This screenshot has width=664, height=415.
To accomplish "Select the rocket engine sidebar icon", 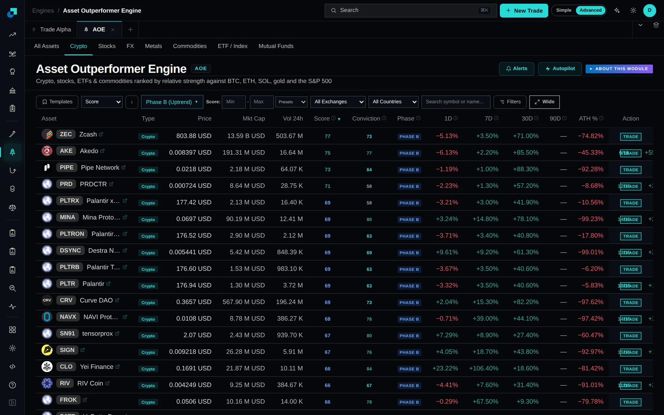I will (x=12, y=152).
